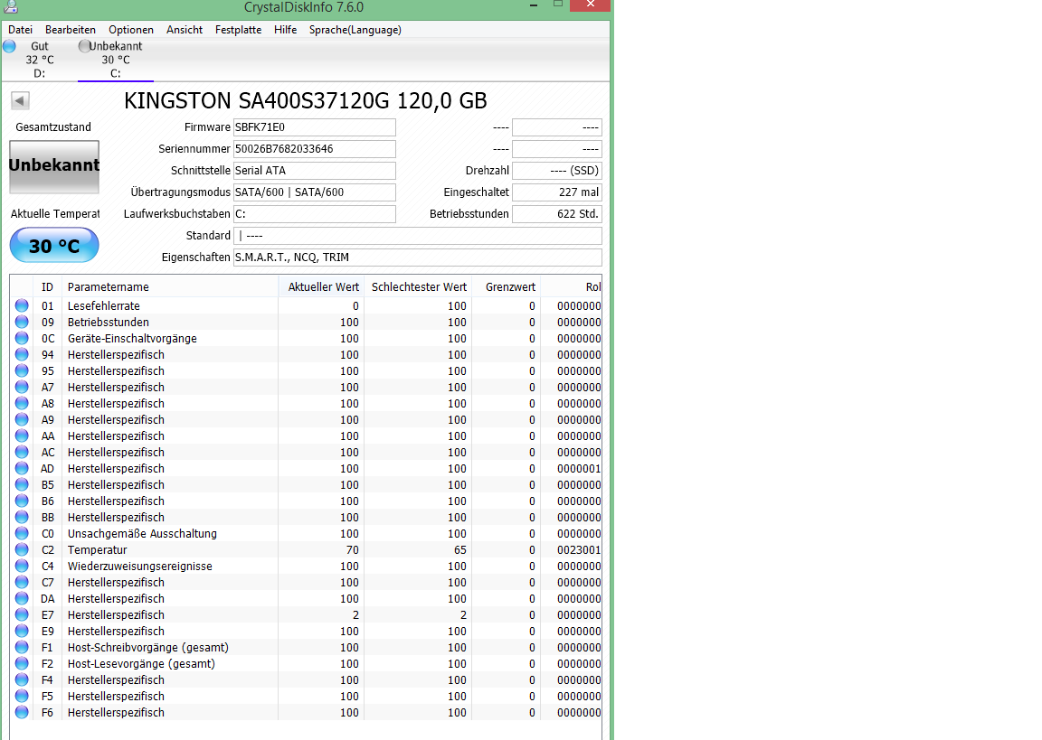Click status orb for Wiederzuweisungsereignisse row
1042x740 pixels.
(22, 566)
